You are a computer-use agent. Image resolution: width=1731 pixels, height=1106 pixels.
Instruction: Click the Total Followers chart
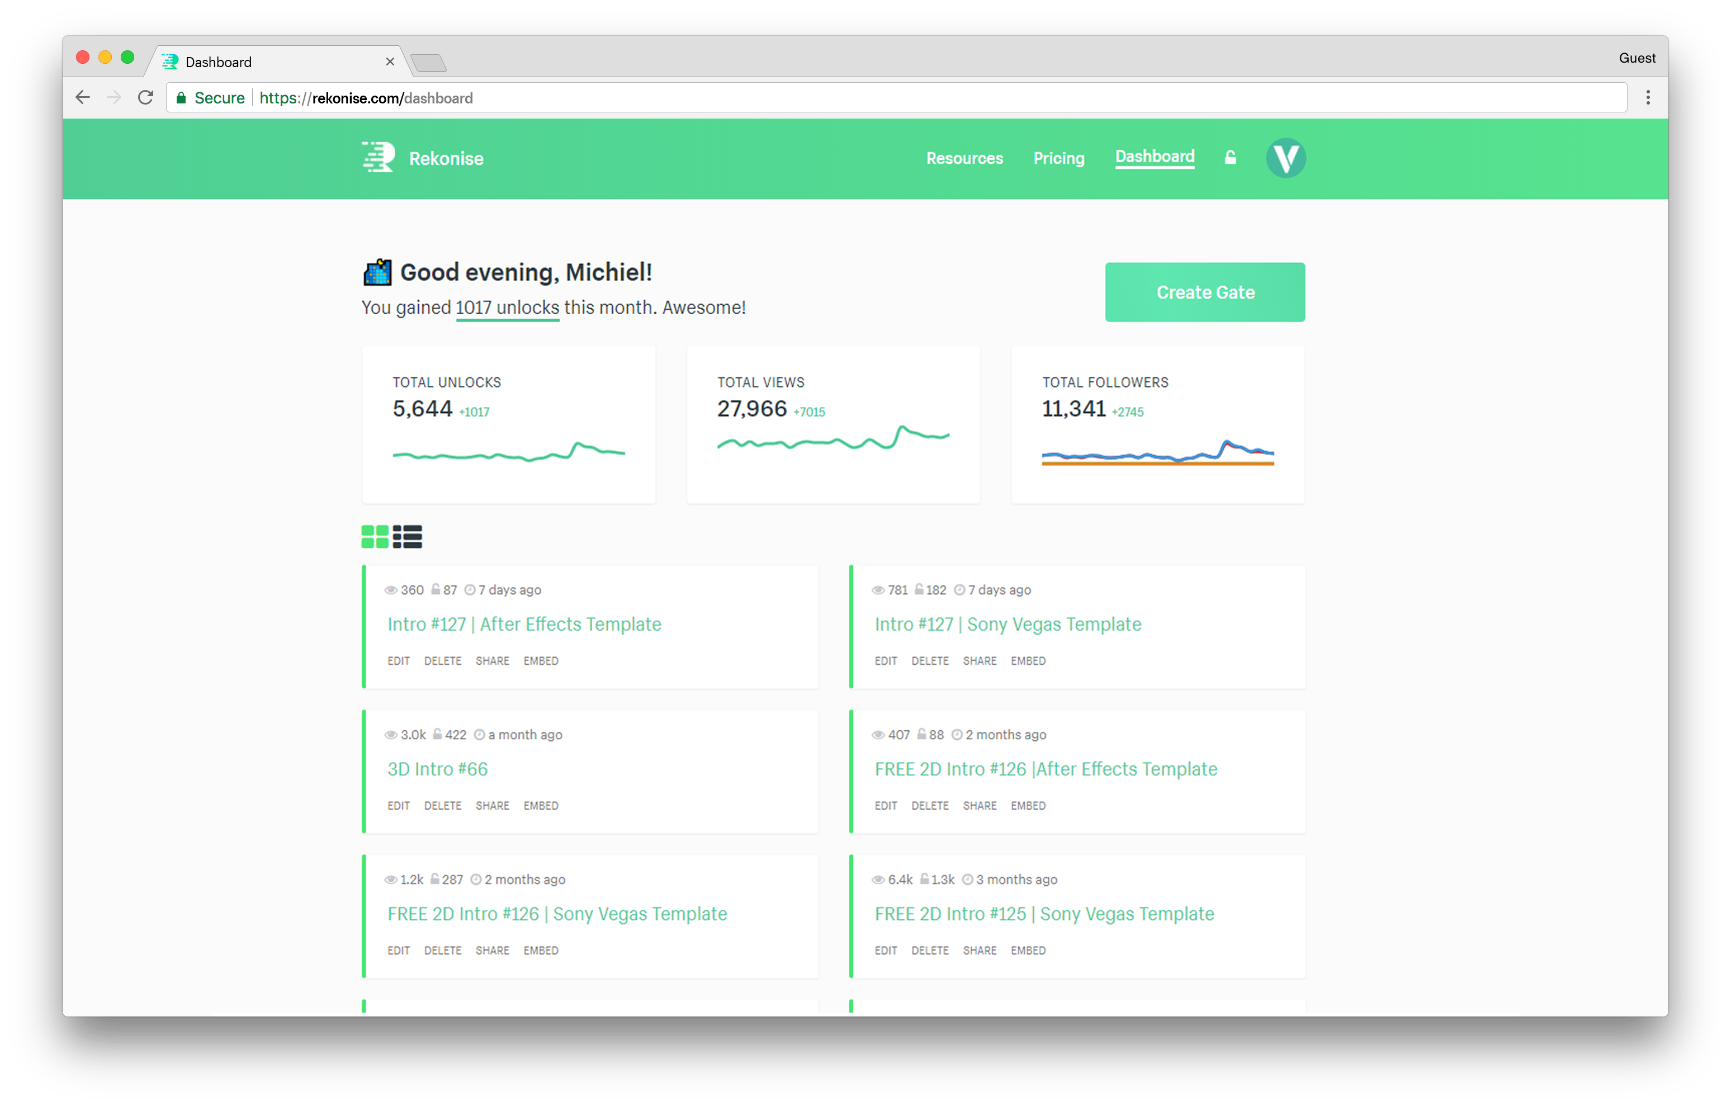coord(1157,453)
